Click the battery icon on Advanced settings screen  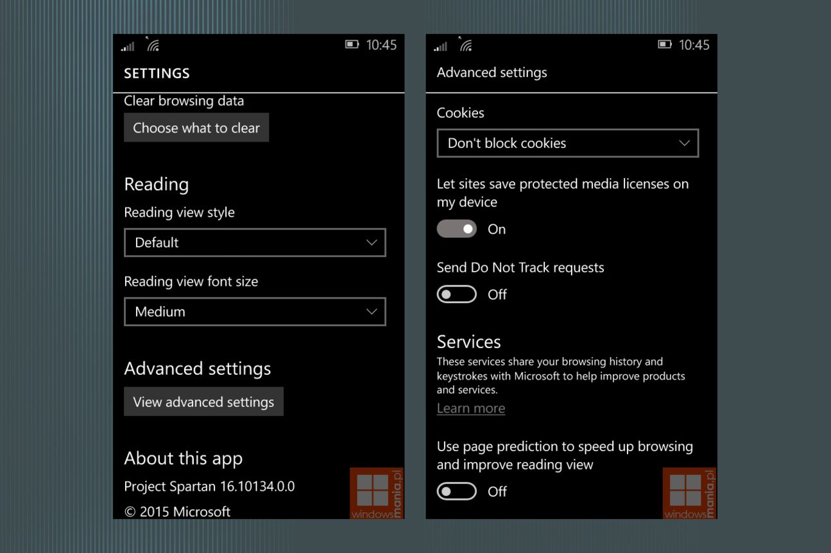tap(664, 45)
